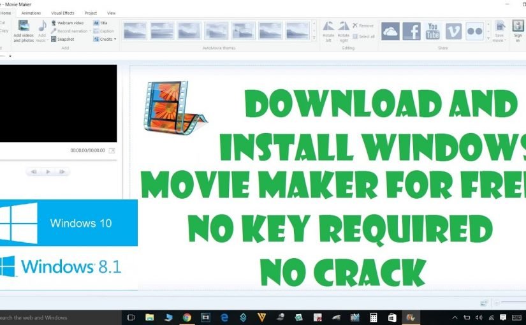Click the Sign in button
Screen dimensions: 526x325
point(518,31)
